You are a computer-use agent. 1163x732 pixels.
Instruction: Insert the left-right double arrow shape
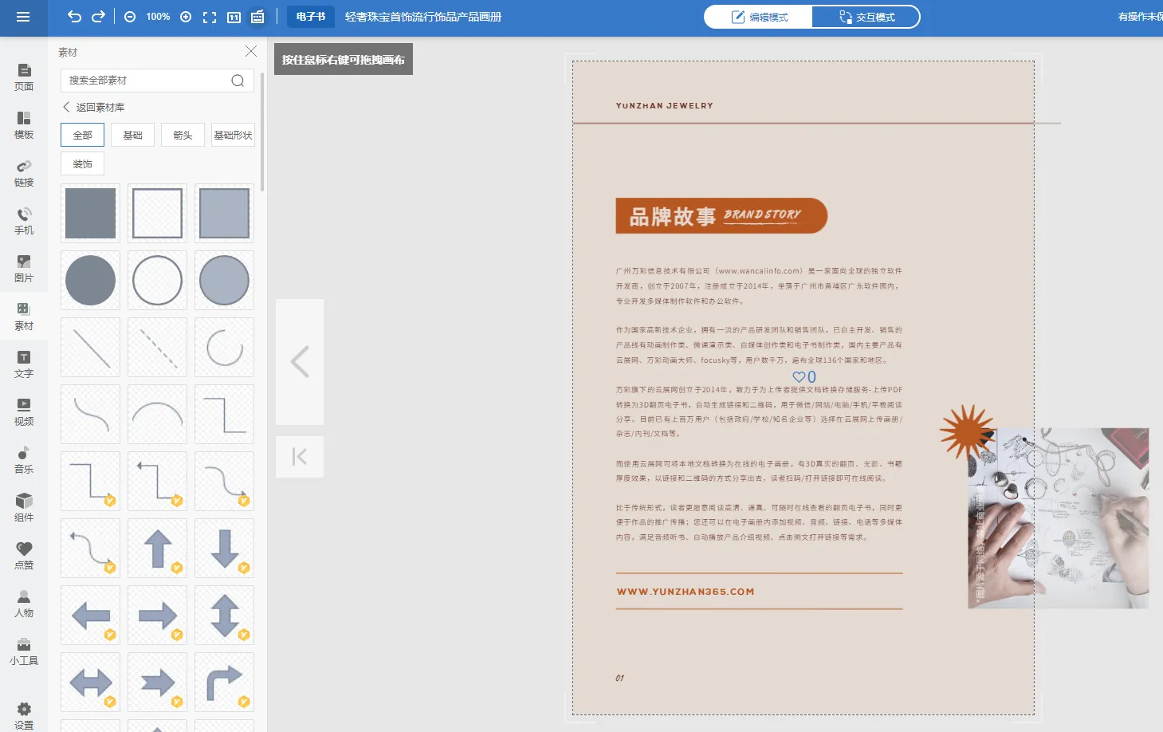[90, 682]
